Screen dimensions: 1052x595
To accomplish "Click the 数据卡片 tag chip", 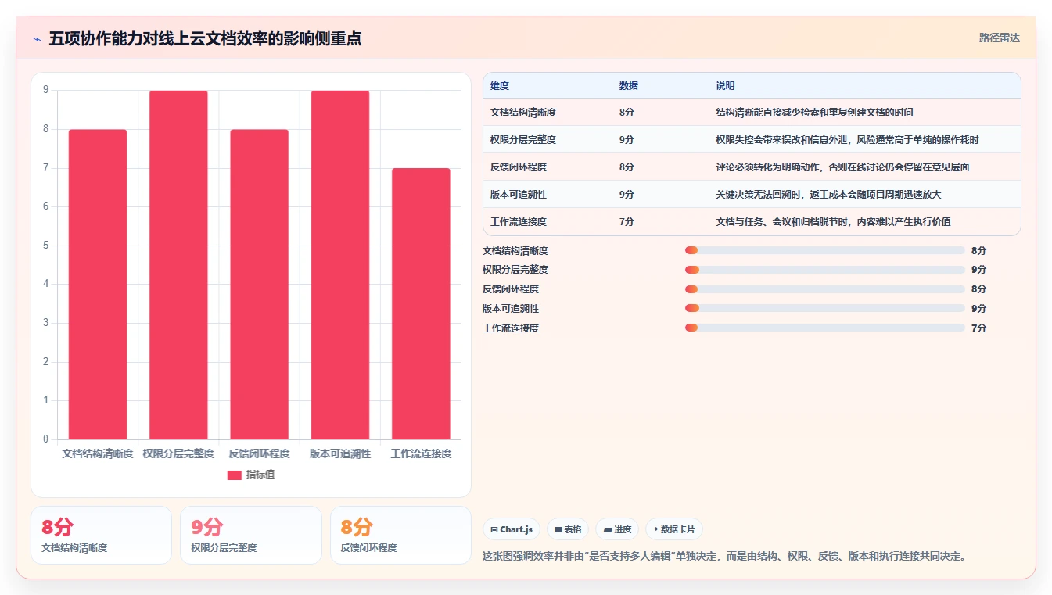I will 674,529.
